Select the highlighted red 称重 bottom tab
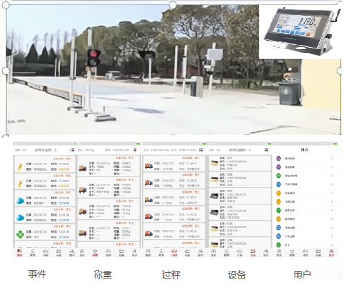Screen dimensions: 347x293 pos(95,253)
